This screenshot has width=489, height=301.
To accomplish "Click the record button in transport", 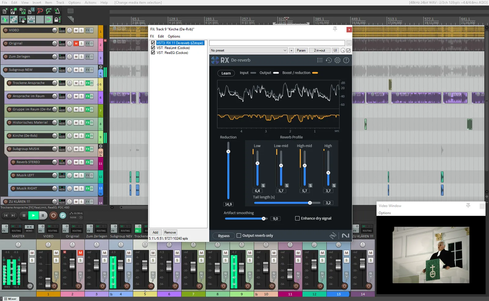I will pos(53,215).
